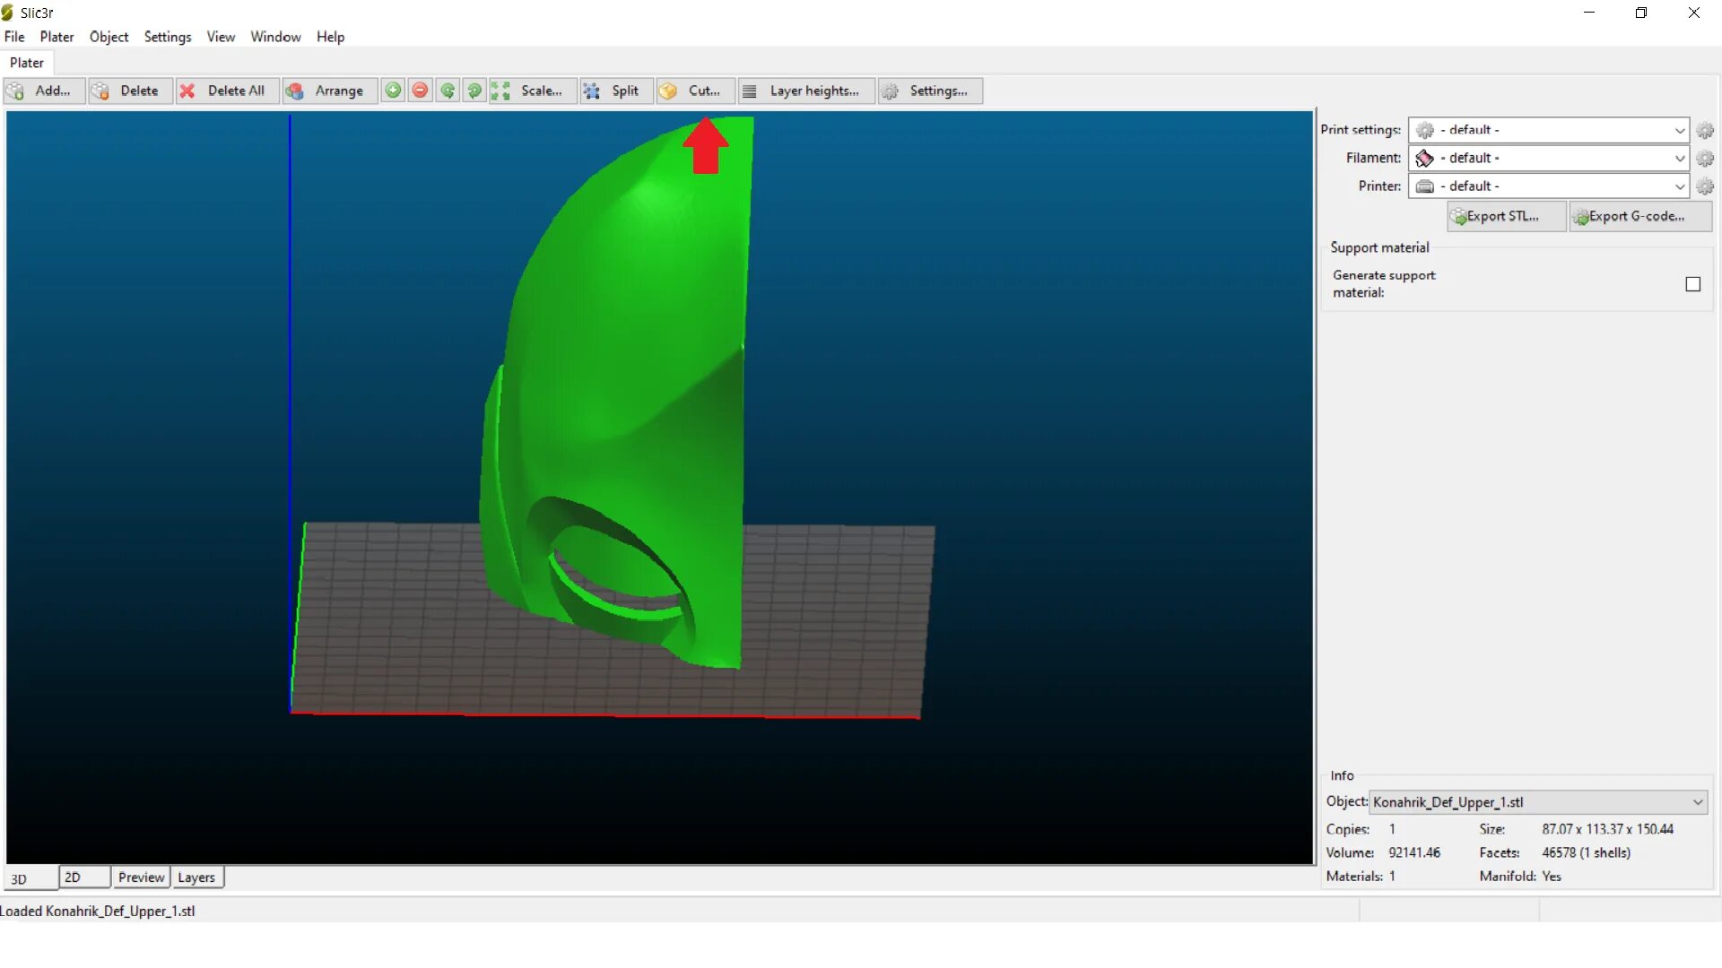Restore down the Slic3r window
Viewport: 1722px width, 968px height.
pos(1641,13)
